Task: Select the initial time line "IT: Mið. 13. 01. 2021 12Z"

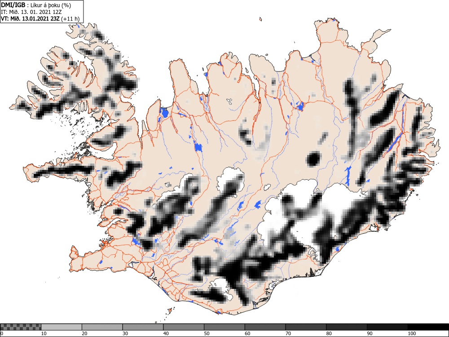Action: 31,12
